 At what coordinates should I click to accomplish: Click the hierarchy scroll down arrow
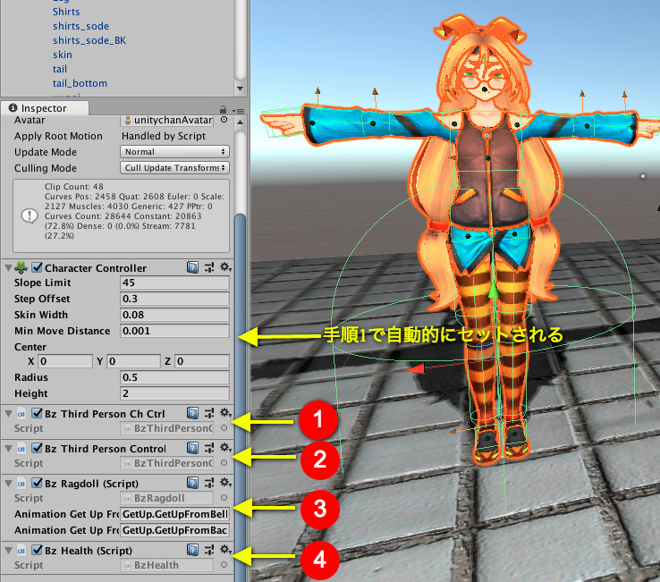tap(240, 89)
